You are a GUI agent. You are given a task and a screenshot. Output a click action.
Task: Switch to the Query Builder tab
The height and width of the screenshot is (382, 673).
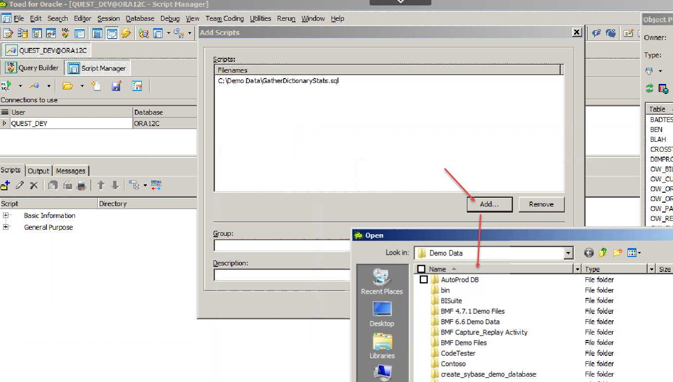[x=32, y=68]
